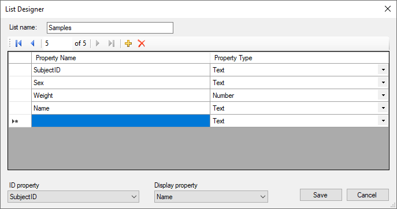The image size is (397, 209).
Task: Add new property with yellow plus icon
Action: click(128, 43)
